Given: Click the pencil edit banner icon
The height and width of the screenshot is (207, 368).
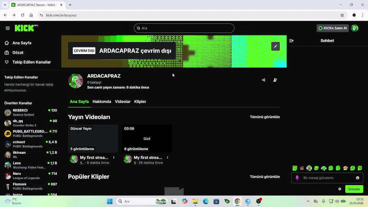Looking at the screenshot, I should (275, 46).
